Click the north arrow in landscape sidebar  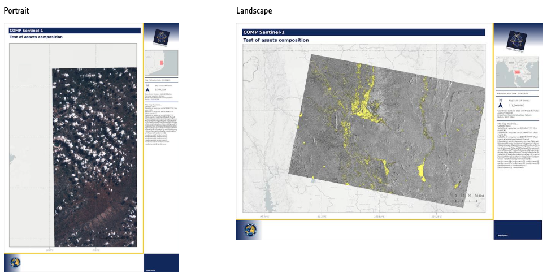(x=500, y=103)
